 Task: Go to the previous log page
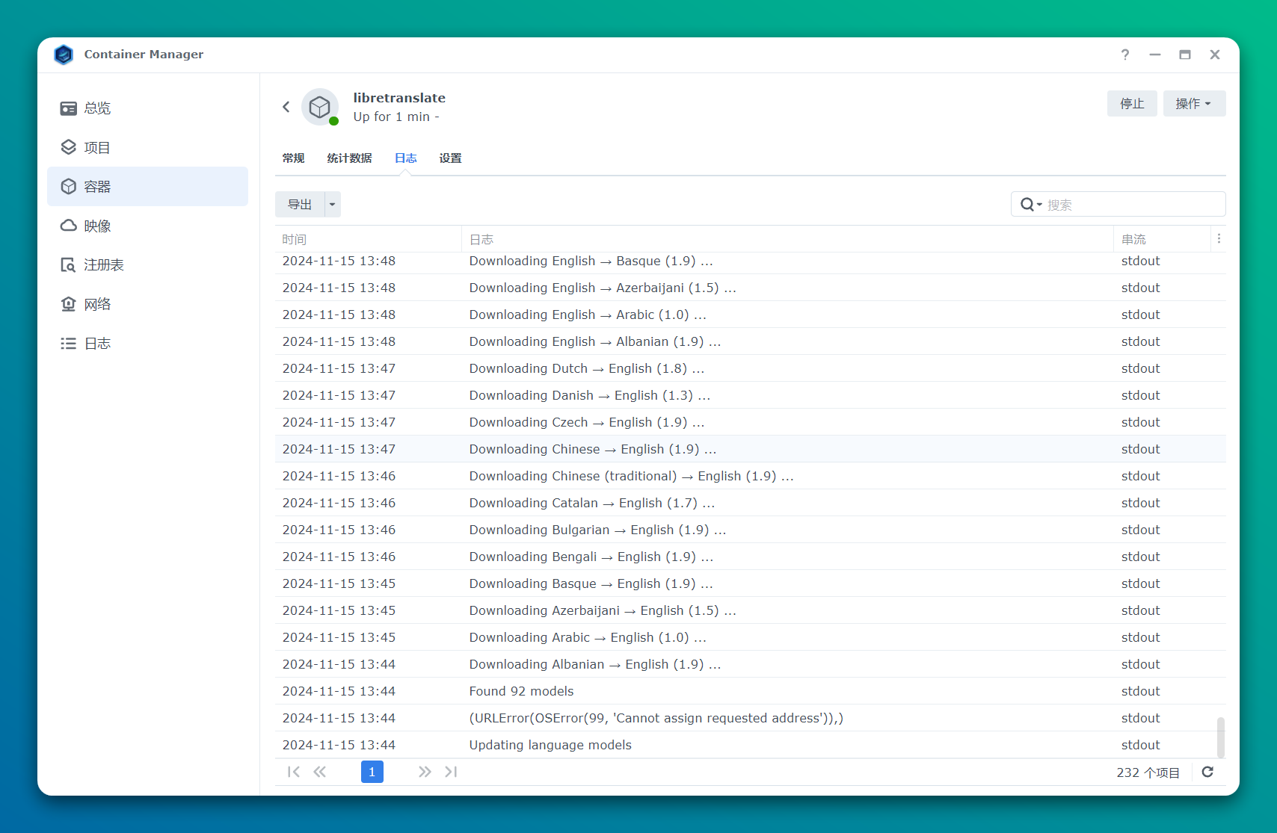point(320,772)
